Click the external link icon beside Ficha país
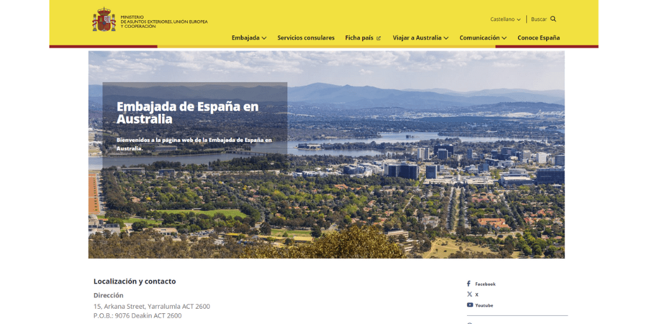The width and height of the screenshot is (648, 324). 378,38
